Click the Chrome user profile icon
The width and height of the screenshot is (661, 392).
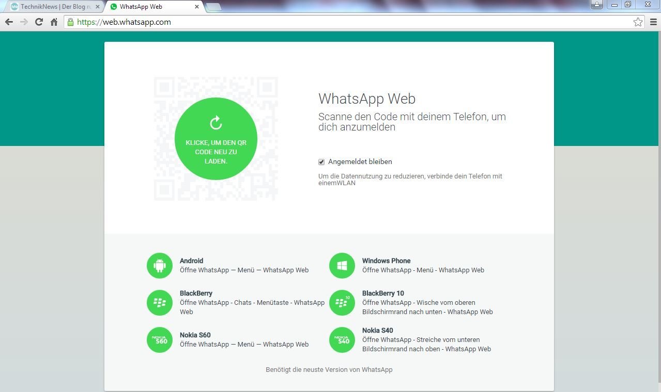point(597,5)
